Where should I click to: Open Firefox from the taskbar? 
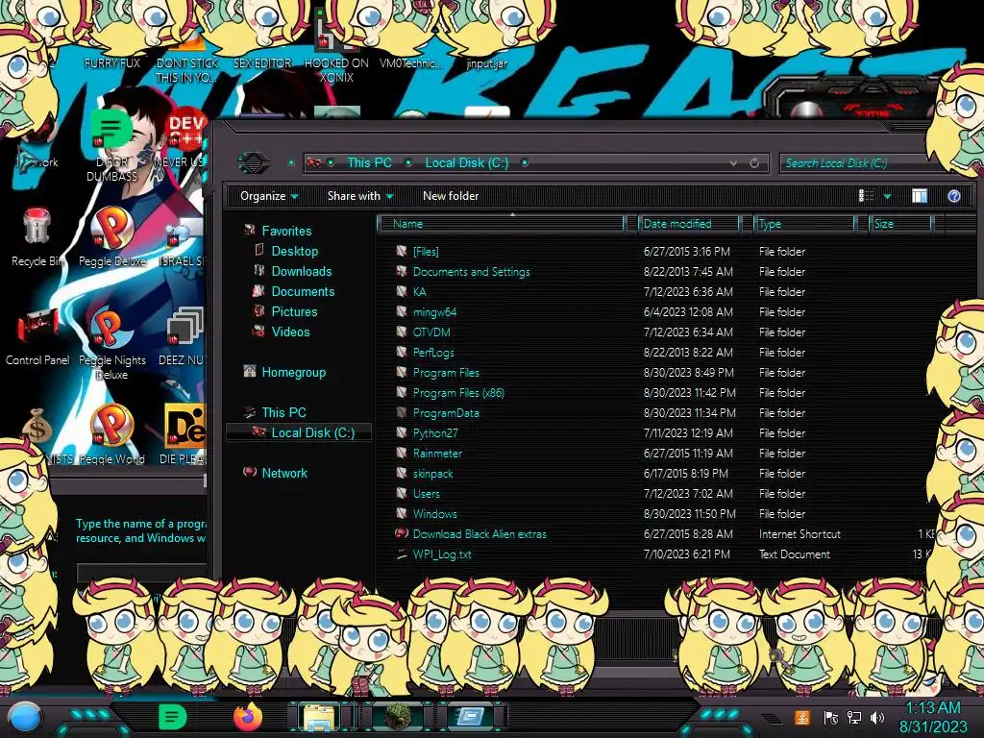[x=248, y=716]
